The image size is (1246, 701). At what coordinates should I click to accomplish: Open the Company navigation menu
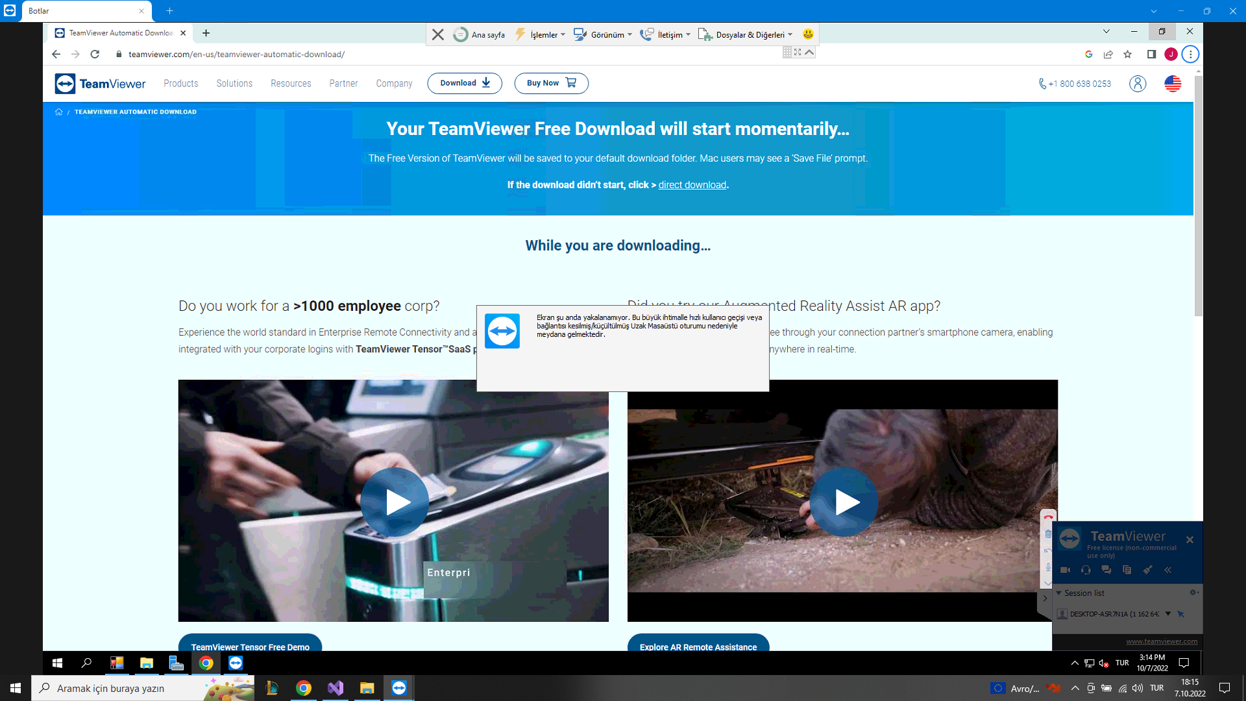tap(394, 84)
